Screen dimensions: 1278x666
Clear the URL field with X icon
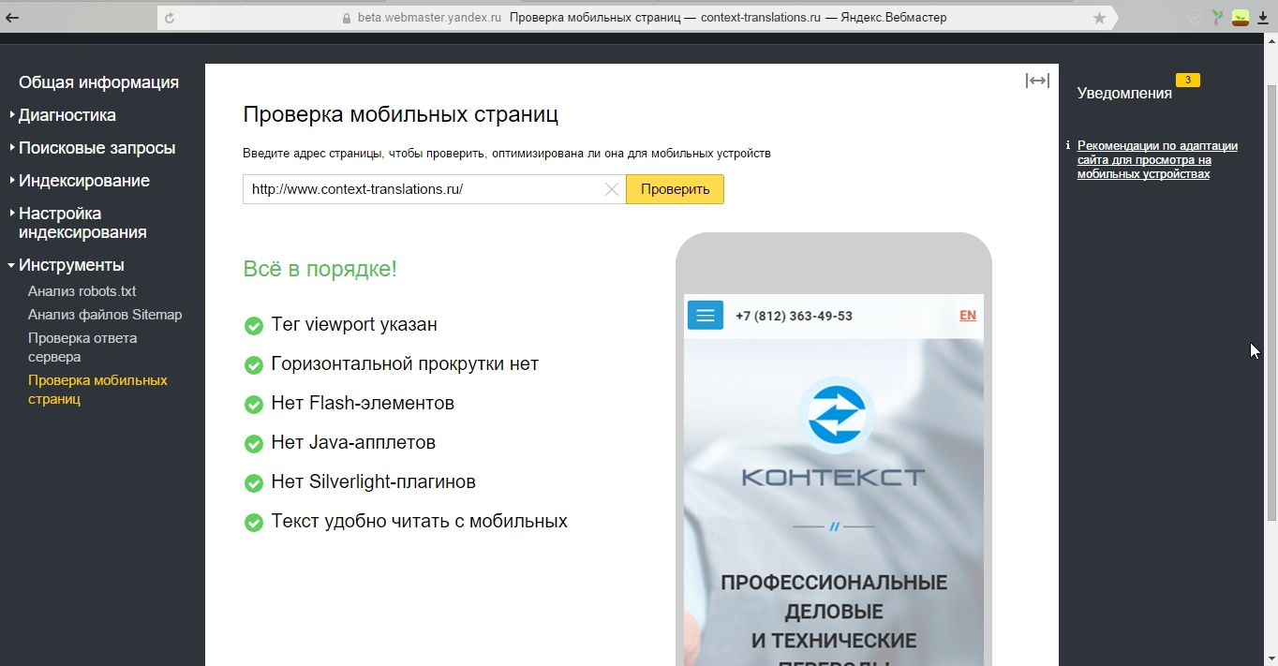tap(612, 189)
